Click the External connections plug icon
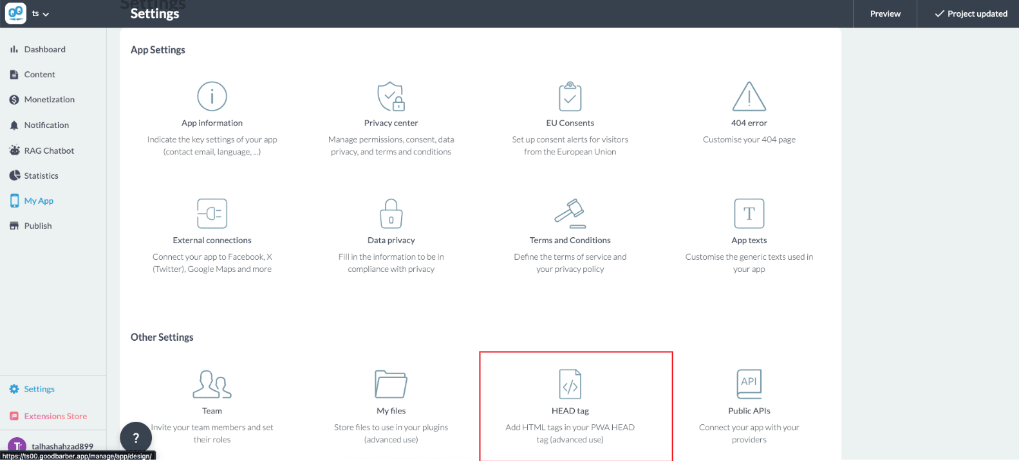The width and height of the screenshot is (1019, 461). (212, 213)
